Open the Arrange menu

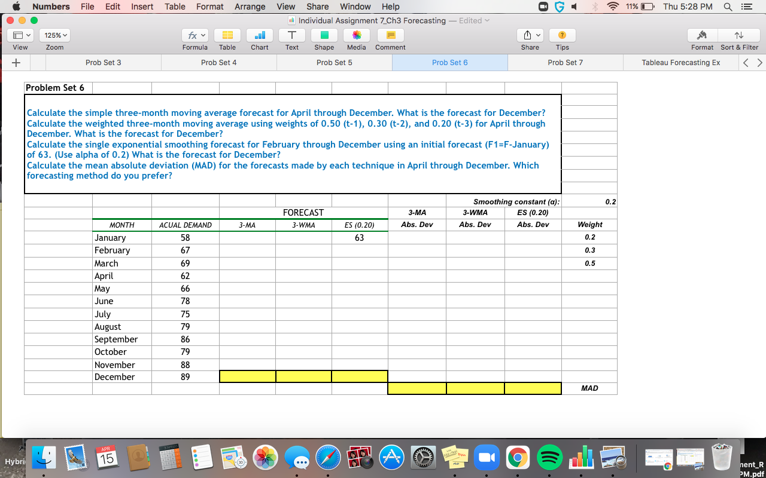[250, 7]
